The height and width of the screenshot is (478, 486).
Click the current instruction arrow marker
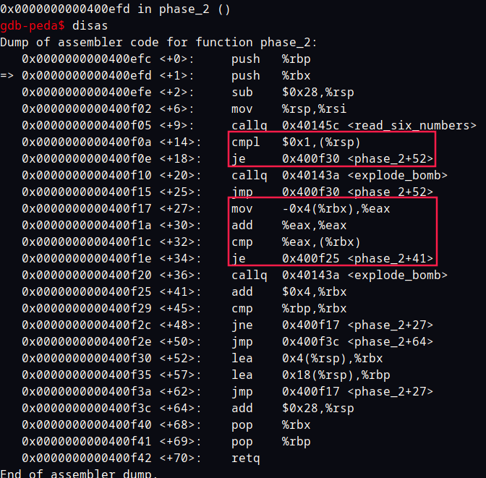click(7, 76)
